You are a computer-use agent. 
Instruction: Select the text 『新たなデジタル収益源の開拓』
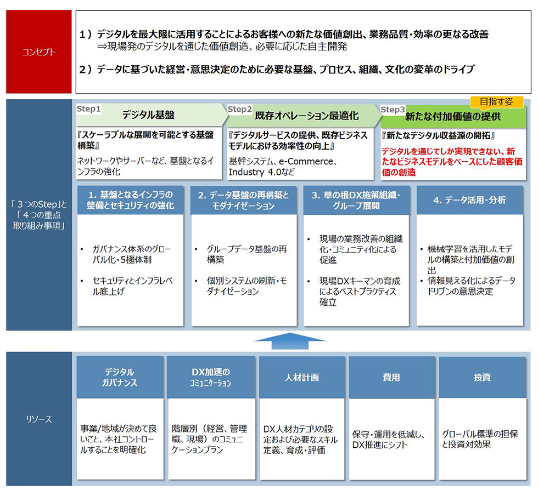[x=438, y=136]
